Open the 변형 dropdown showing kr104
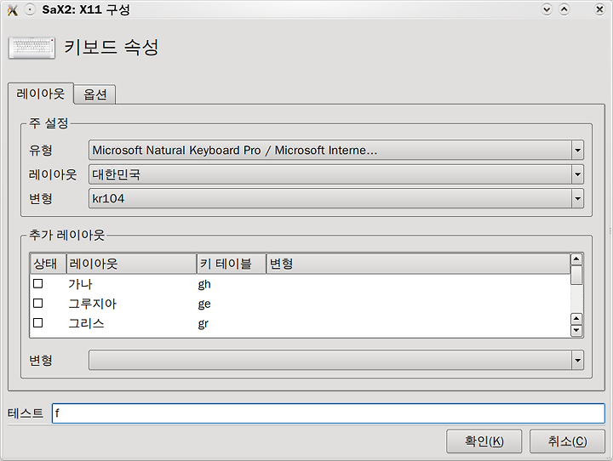The width and height of the screenshot is (613, 461). (336, 198)
